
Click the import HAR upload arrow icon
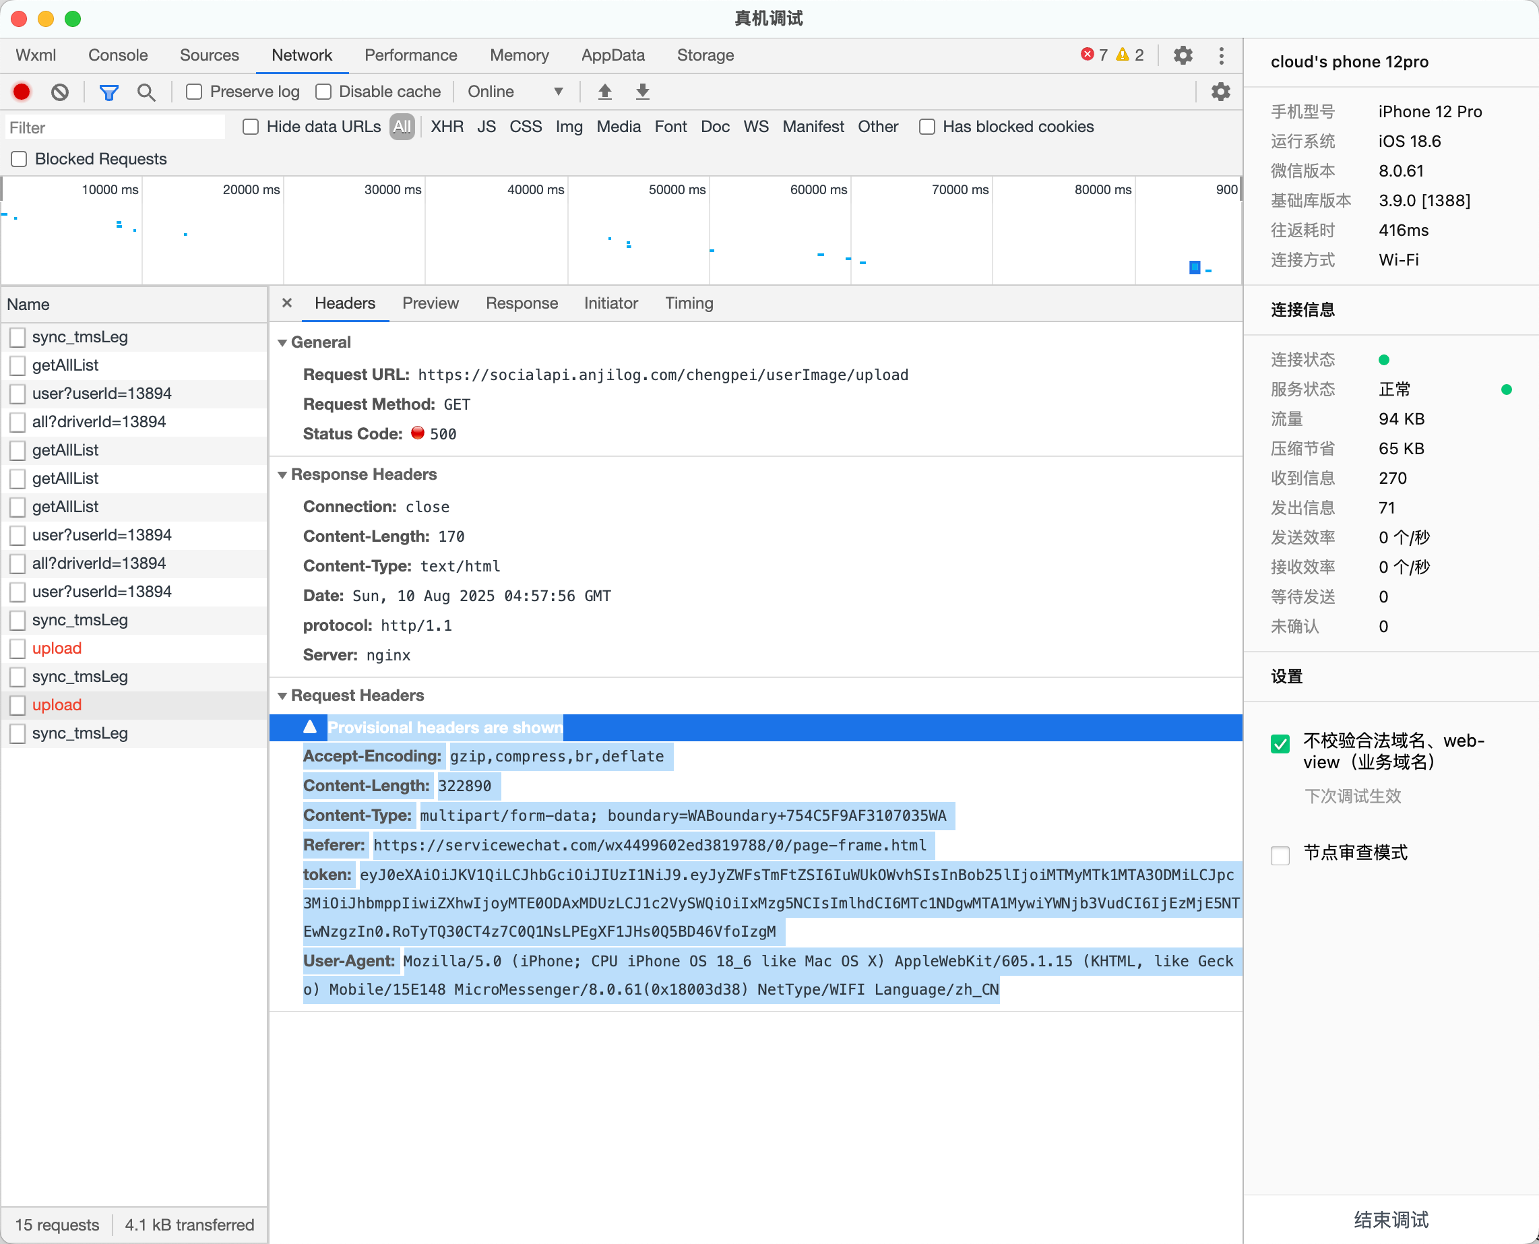coord(604,92)
